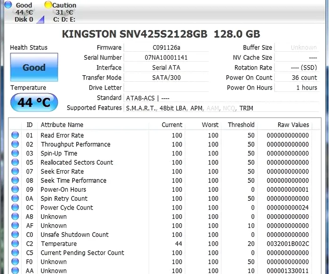This screenshot has height=274, width=329.
Task: Click raw value 000000000001
Action: (x=288, y=189)
